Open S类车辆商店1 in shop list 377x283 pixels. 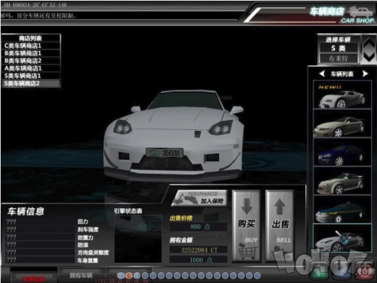tap(31, 76)
